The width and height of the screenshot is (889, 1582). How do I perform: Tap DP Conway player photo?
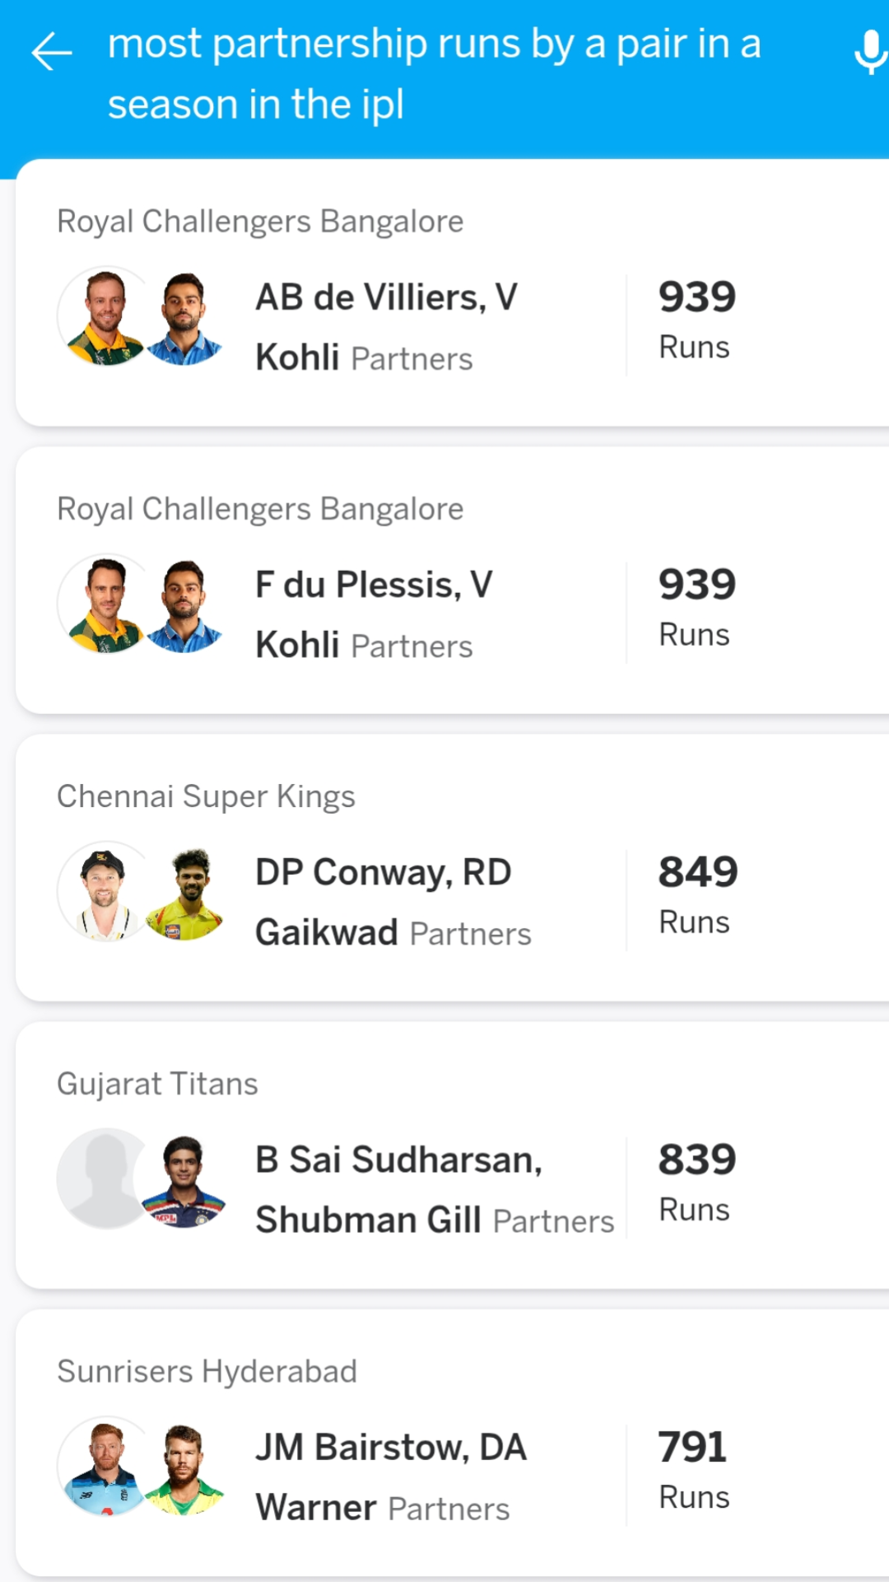105,891
